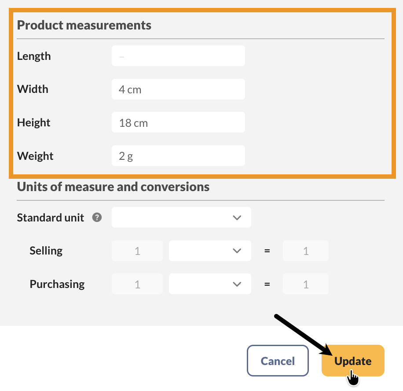Click the Selling conversion value field on right
Screen dimensions: 403x391
tap(306, 251)
